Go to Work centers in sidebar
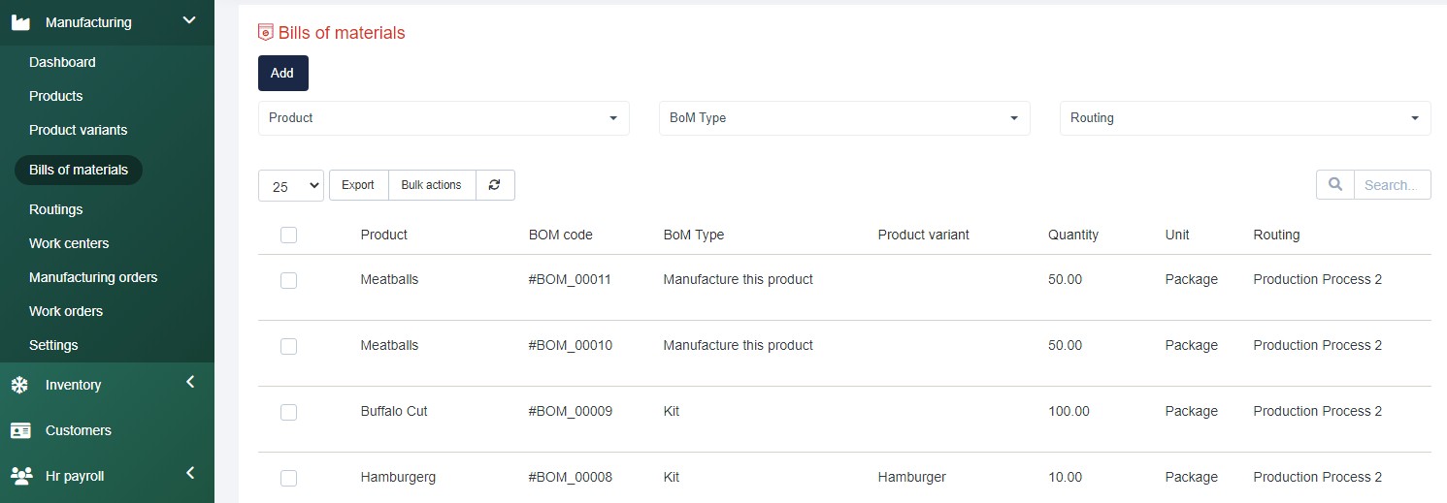This screenshot has height=503, width=1447. [69, 243]
